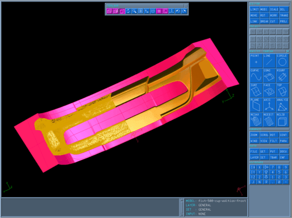Click the BREAK editor button

[264, 21]
